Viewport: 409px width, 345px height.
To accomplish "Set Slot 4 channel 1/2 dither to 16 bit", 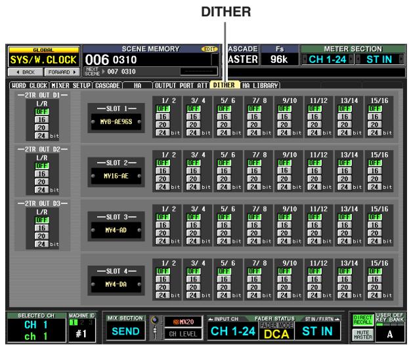I will pos(163,279).
